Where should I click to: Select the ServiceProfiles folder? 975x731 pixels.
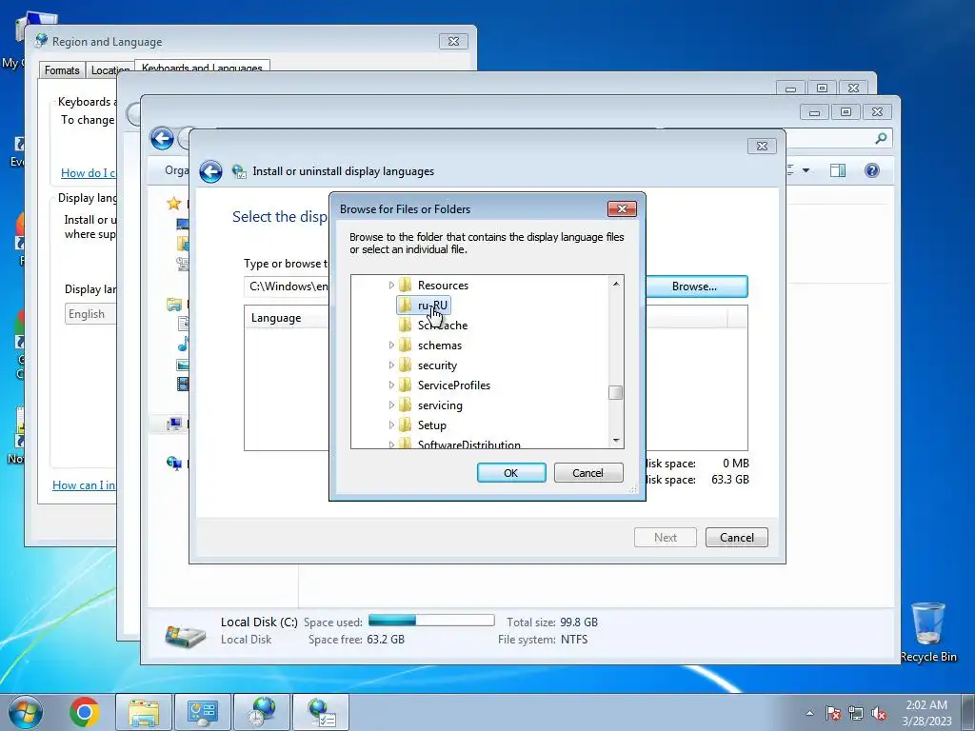click(454, 385)
